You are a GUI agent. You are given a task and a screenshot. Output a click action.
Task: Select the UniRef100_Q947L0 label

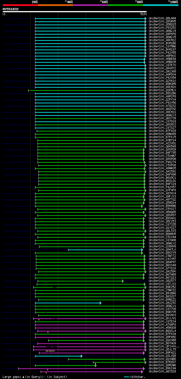click(x=162, y=250)
